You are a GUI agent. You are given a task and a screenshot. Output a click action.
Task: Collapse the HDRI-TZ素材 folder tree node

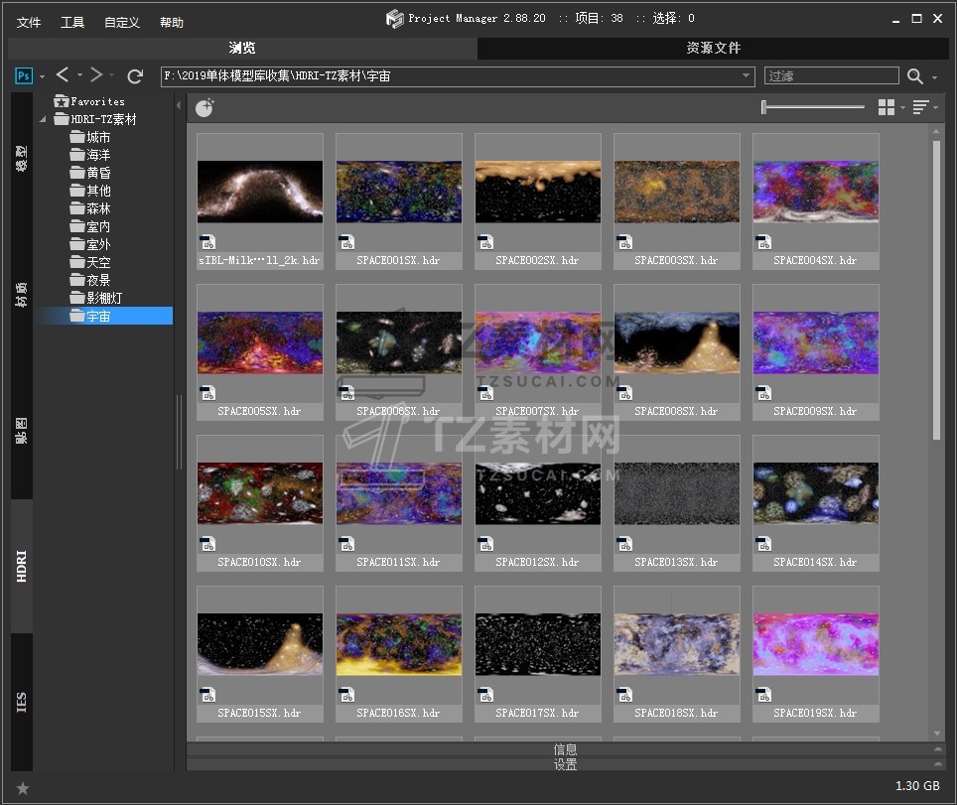point(42,119)
